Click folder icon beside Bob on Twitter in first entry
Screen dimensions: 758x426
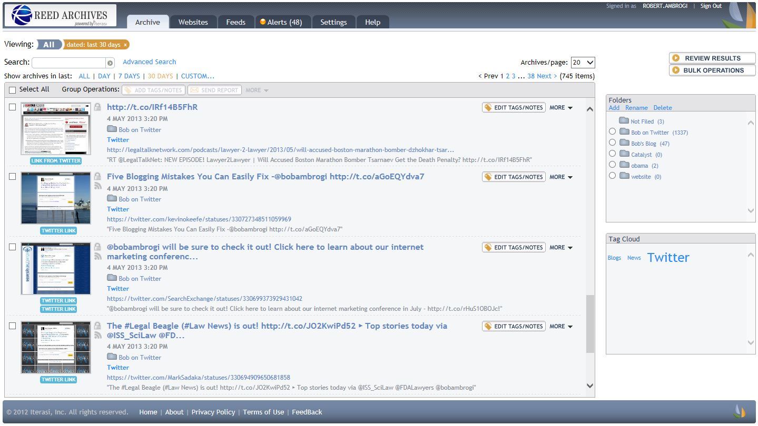pos(112,129)
